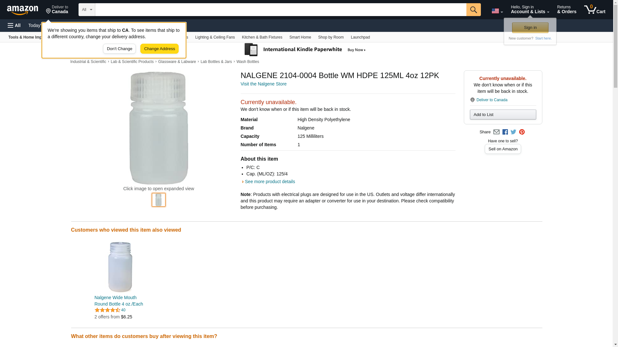Share product via email icon

coord(496,132)
